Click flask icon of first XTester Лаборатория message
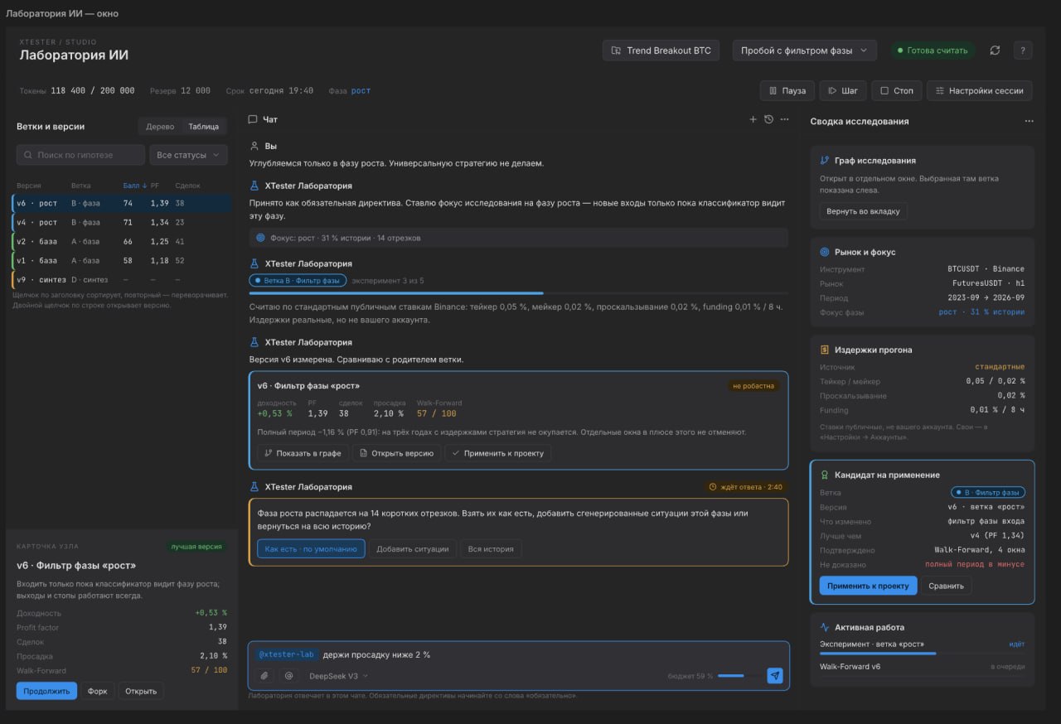Screen dimensions: 1061x724 coord(254,186)
